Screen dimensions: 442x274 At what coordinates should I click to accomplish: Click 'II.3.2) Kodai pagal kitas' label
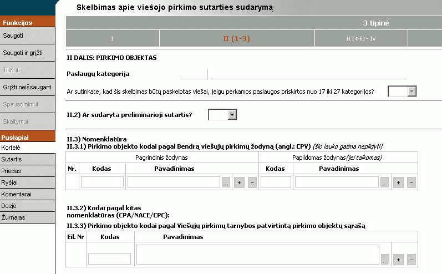pos(104,208)
